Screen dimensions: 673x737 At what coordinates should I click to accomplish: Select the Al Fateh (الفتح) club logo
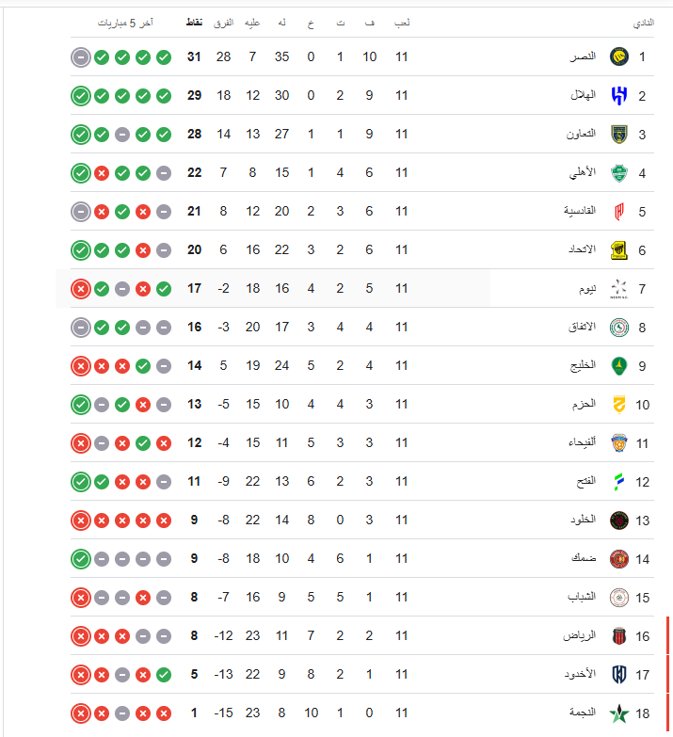618,481
